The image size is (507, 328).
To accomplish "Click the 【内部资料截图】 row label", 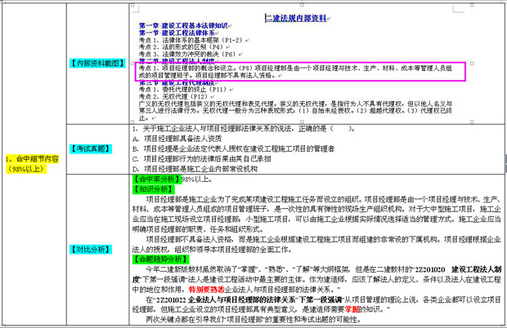I will pos(95,63).
